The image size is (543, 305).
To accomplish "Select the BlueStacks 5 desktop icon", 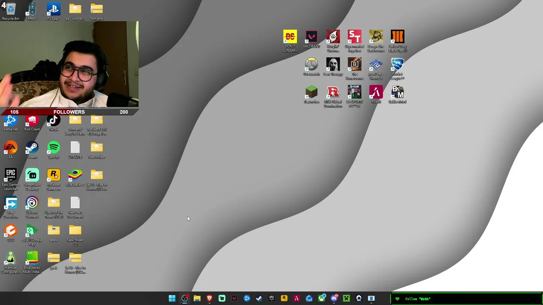I will pos(75,178).
